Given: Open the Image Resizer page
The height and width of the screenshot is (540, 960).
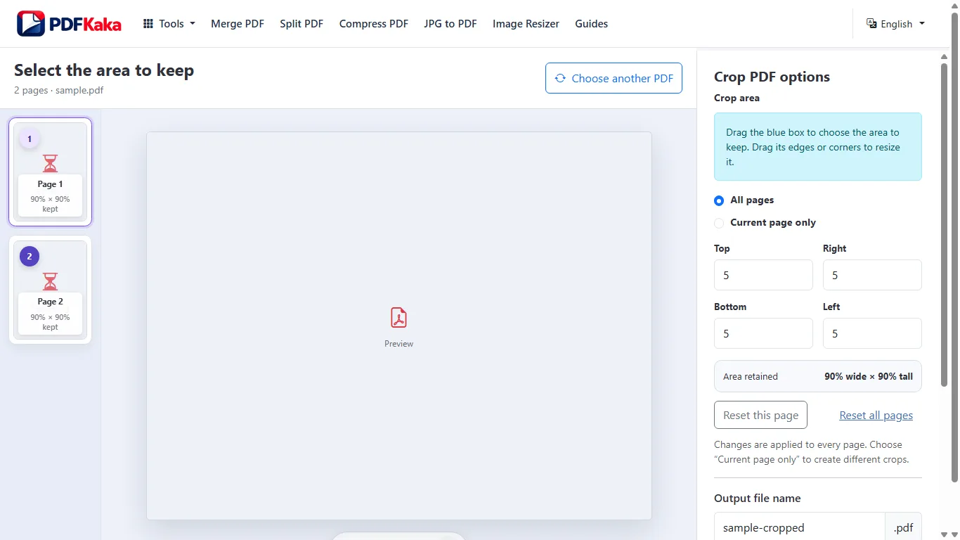Looking at the screenshot, I should click(x=526, y=24).
